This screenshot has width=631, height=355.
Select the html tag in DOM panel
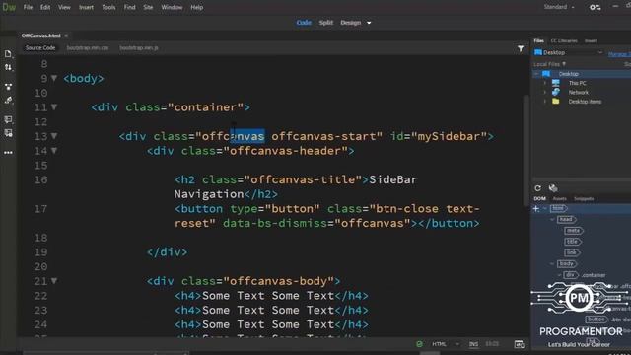pos(559,208)
